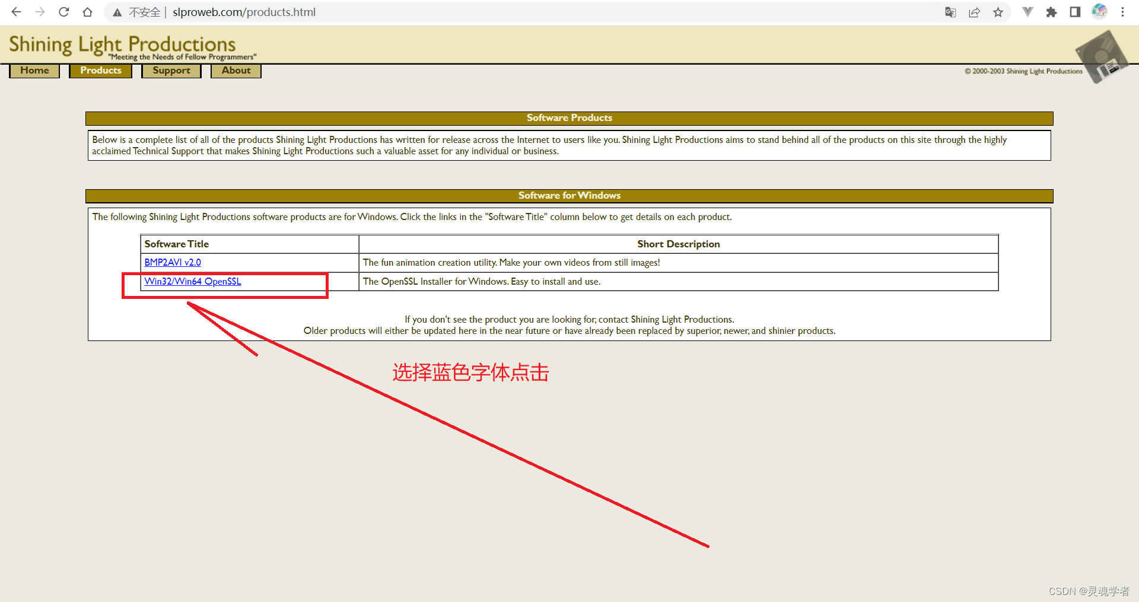The height and width of the screenshot is (602, 1139).
Task: Click the copyright 2000-2003 notice text
Action: (x=1023, y=71)
